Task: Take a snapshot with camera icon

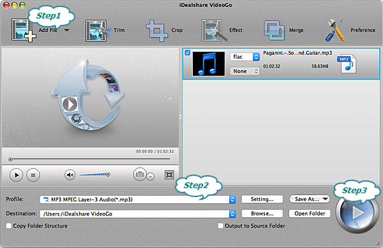Action: tap(139, 174)
